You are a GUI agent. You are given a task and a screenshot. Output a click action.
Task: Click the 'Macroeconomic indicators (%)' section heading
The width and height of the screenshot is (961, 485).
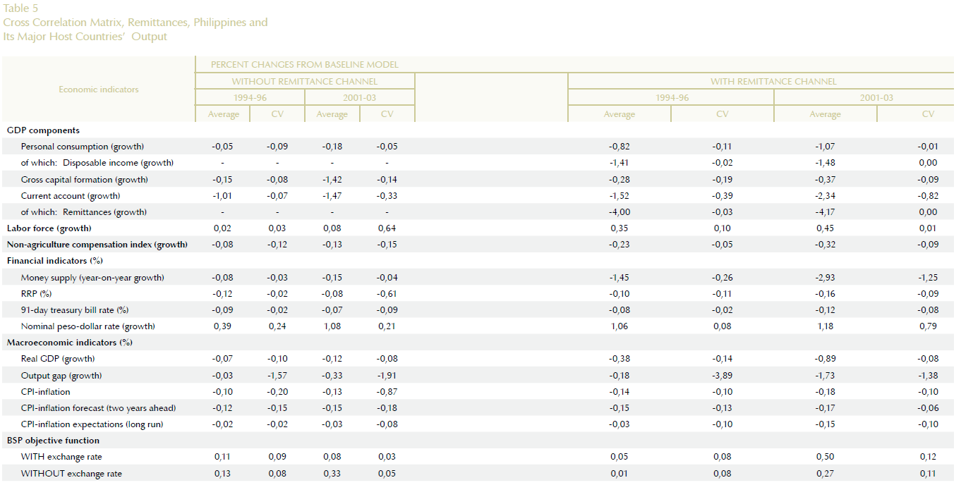[x=69, y=343]
